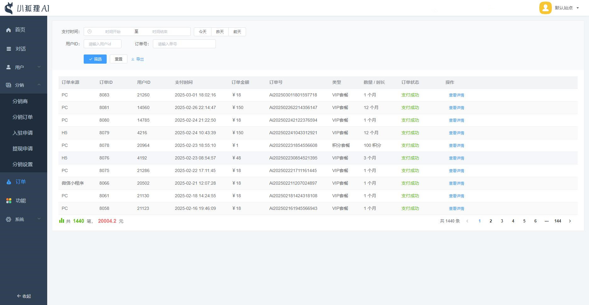Collapse the 分销 menu section
The image size is (589, 305).
tap(39, 85)
